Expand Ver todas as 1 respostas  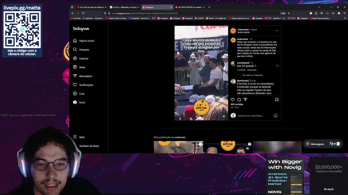(253, 75)
